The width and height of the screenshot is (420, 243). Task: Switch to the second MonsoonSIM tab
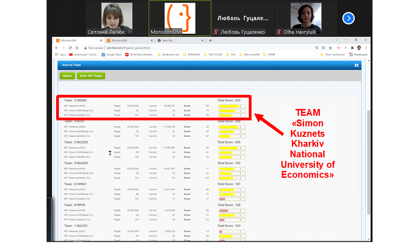(x=129, y=41)
